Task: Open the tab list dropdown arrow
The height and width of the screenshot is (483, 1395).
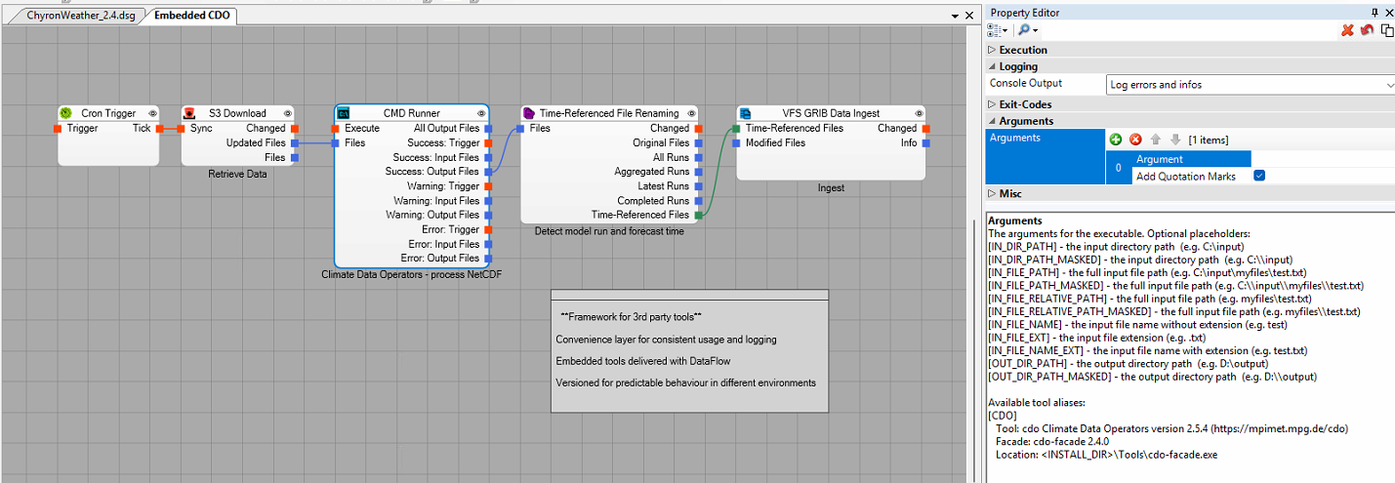Action: (956, 16)
